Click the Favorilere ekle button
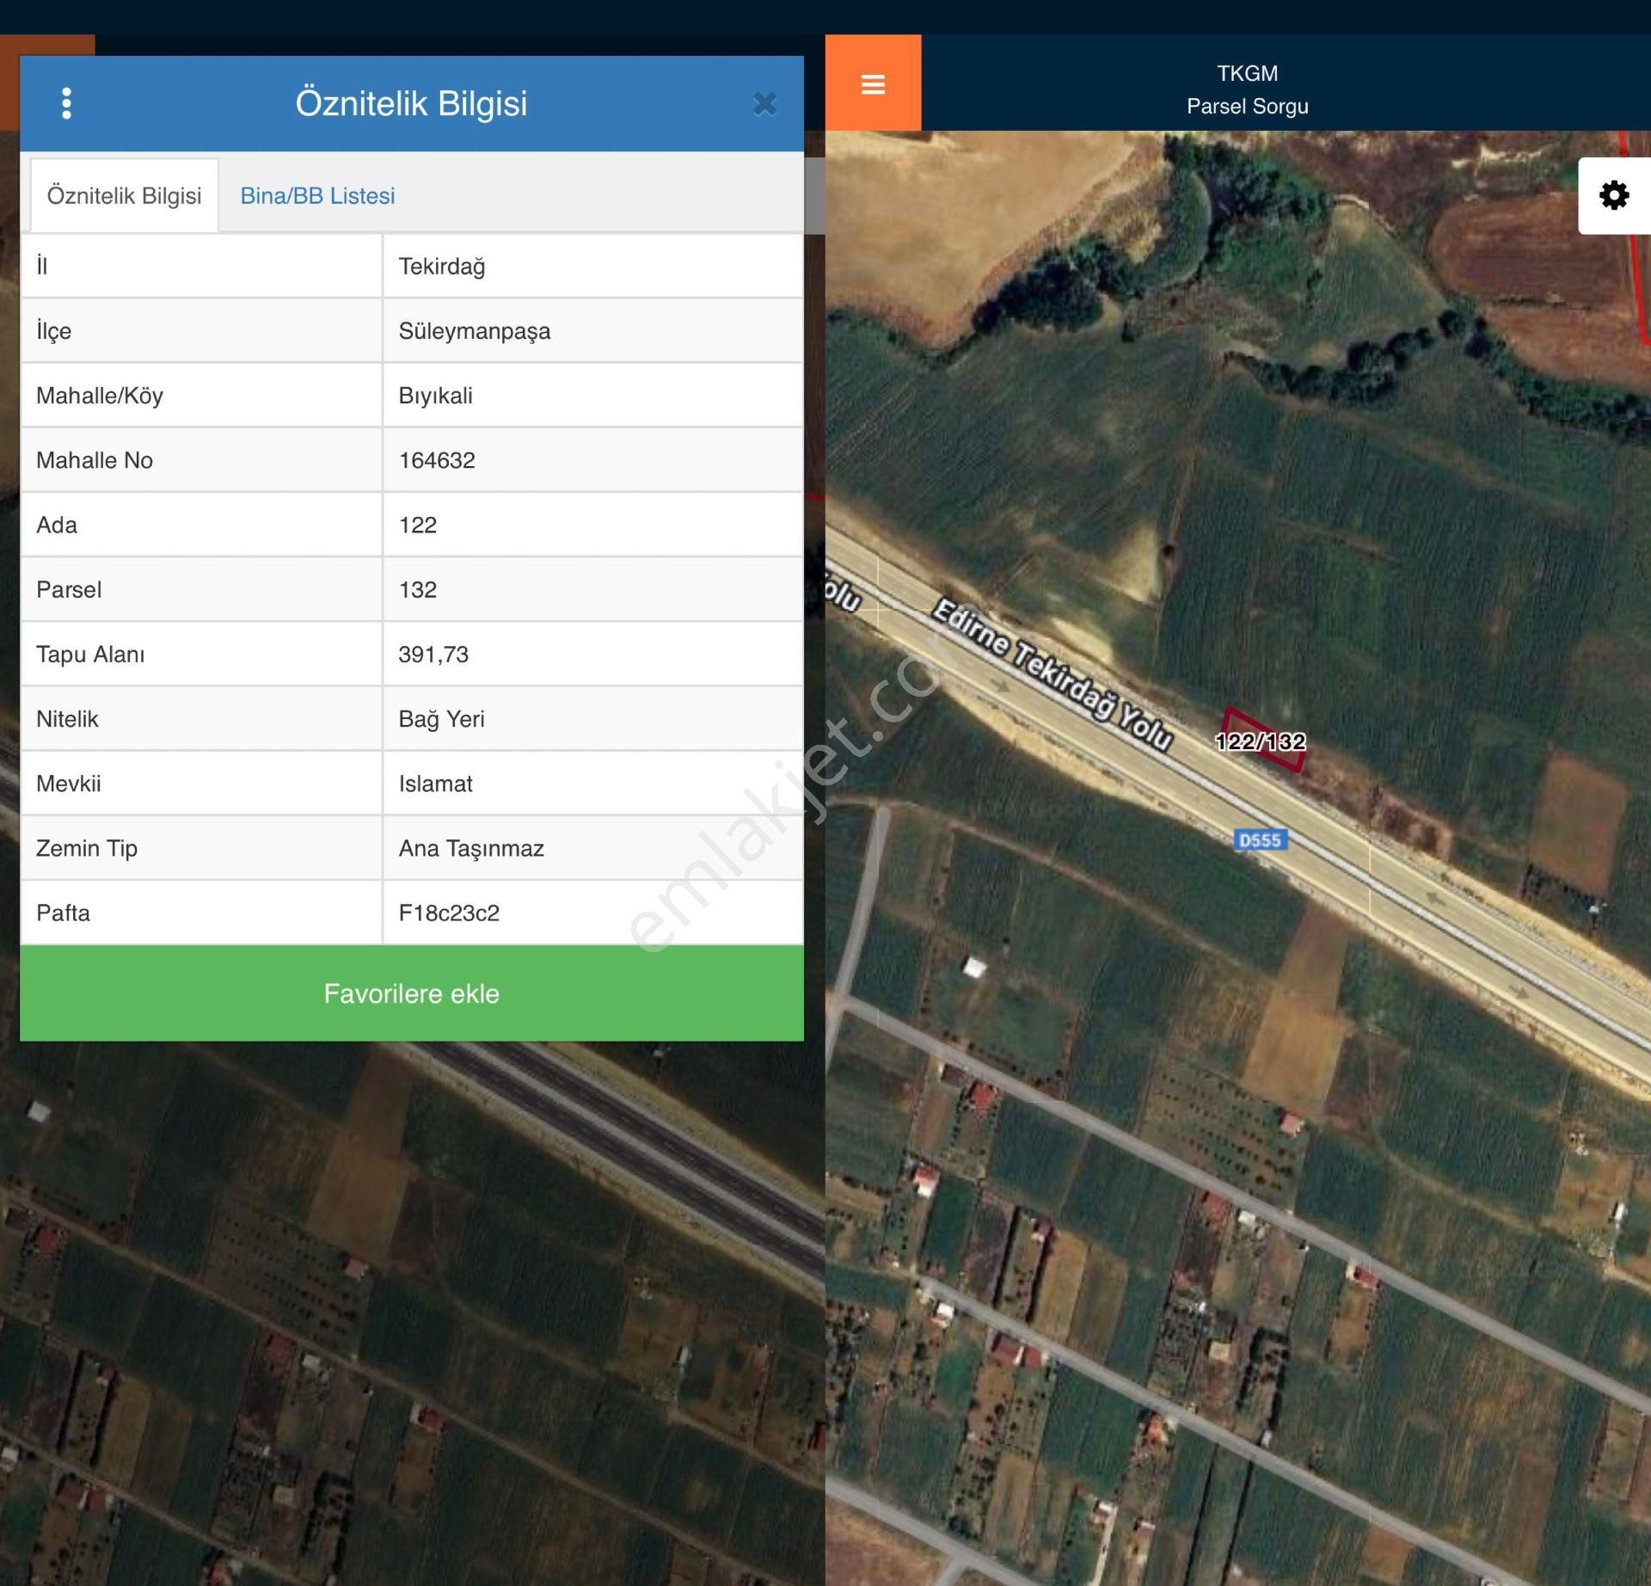1651x1586 pixels. [x=412, y=993]
